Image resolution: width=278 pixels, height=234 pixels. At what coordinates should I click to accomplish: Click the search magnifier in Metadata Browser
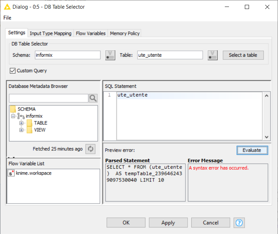pyautogui.click(x=93, y=98)
